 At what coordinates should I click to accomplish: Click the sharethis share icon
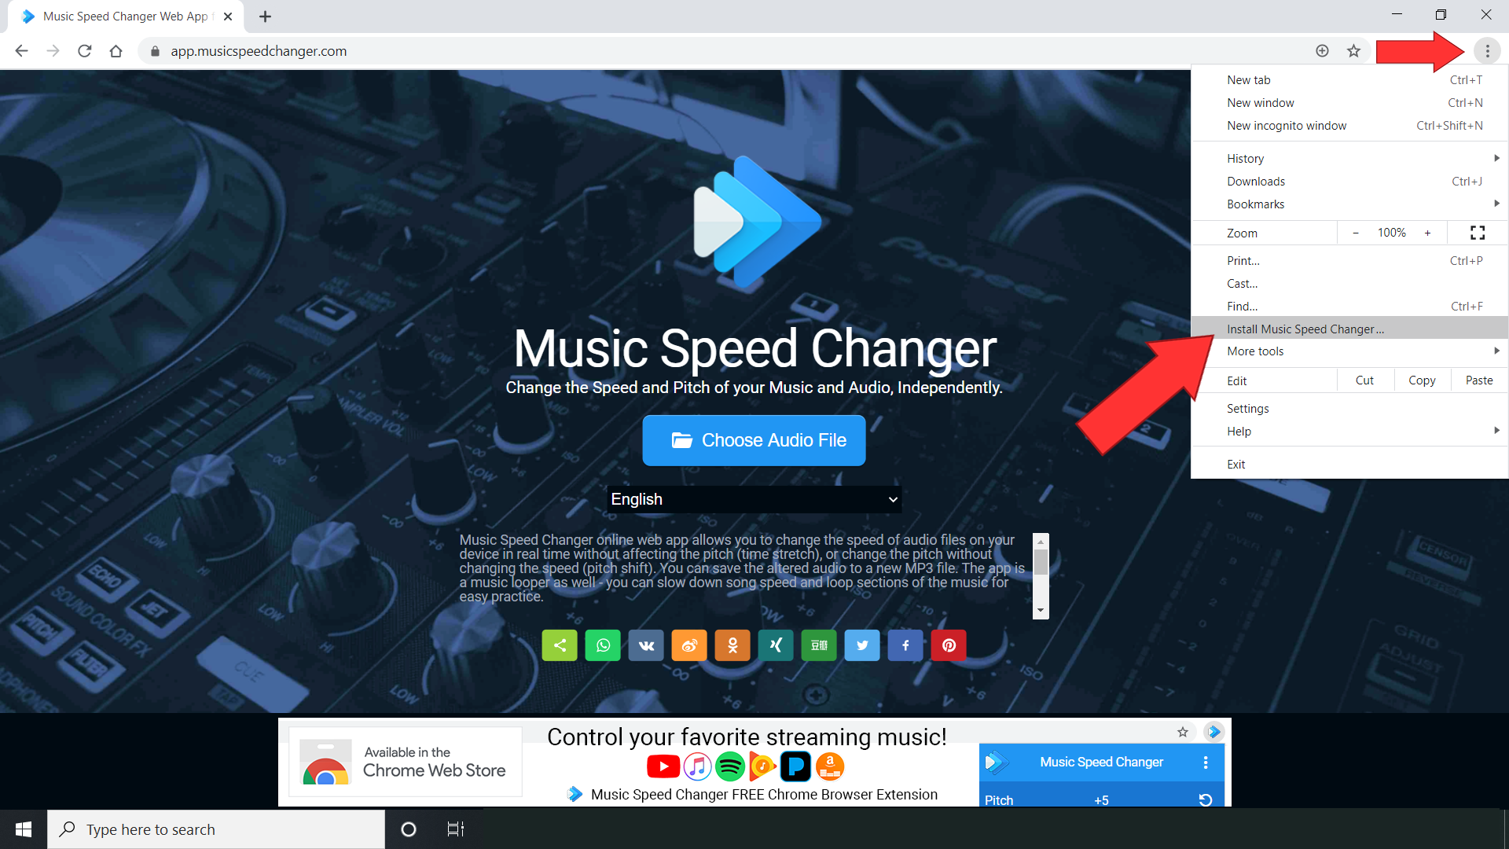click(557, 646)
